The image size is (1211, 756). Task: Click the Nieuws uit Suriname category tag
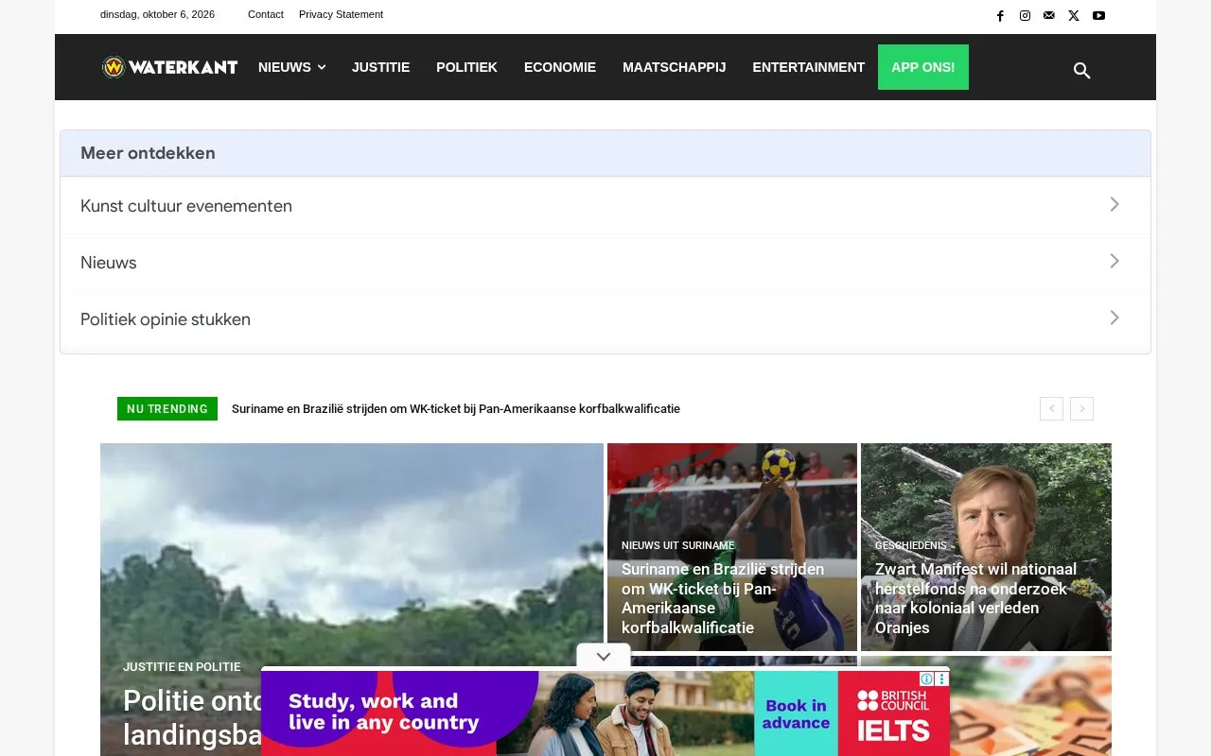point(678,545)
